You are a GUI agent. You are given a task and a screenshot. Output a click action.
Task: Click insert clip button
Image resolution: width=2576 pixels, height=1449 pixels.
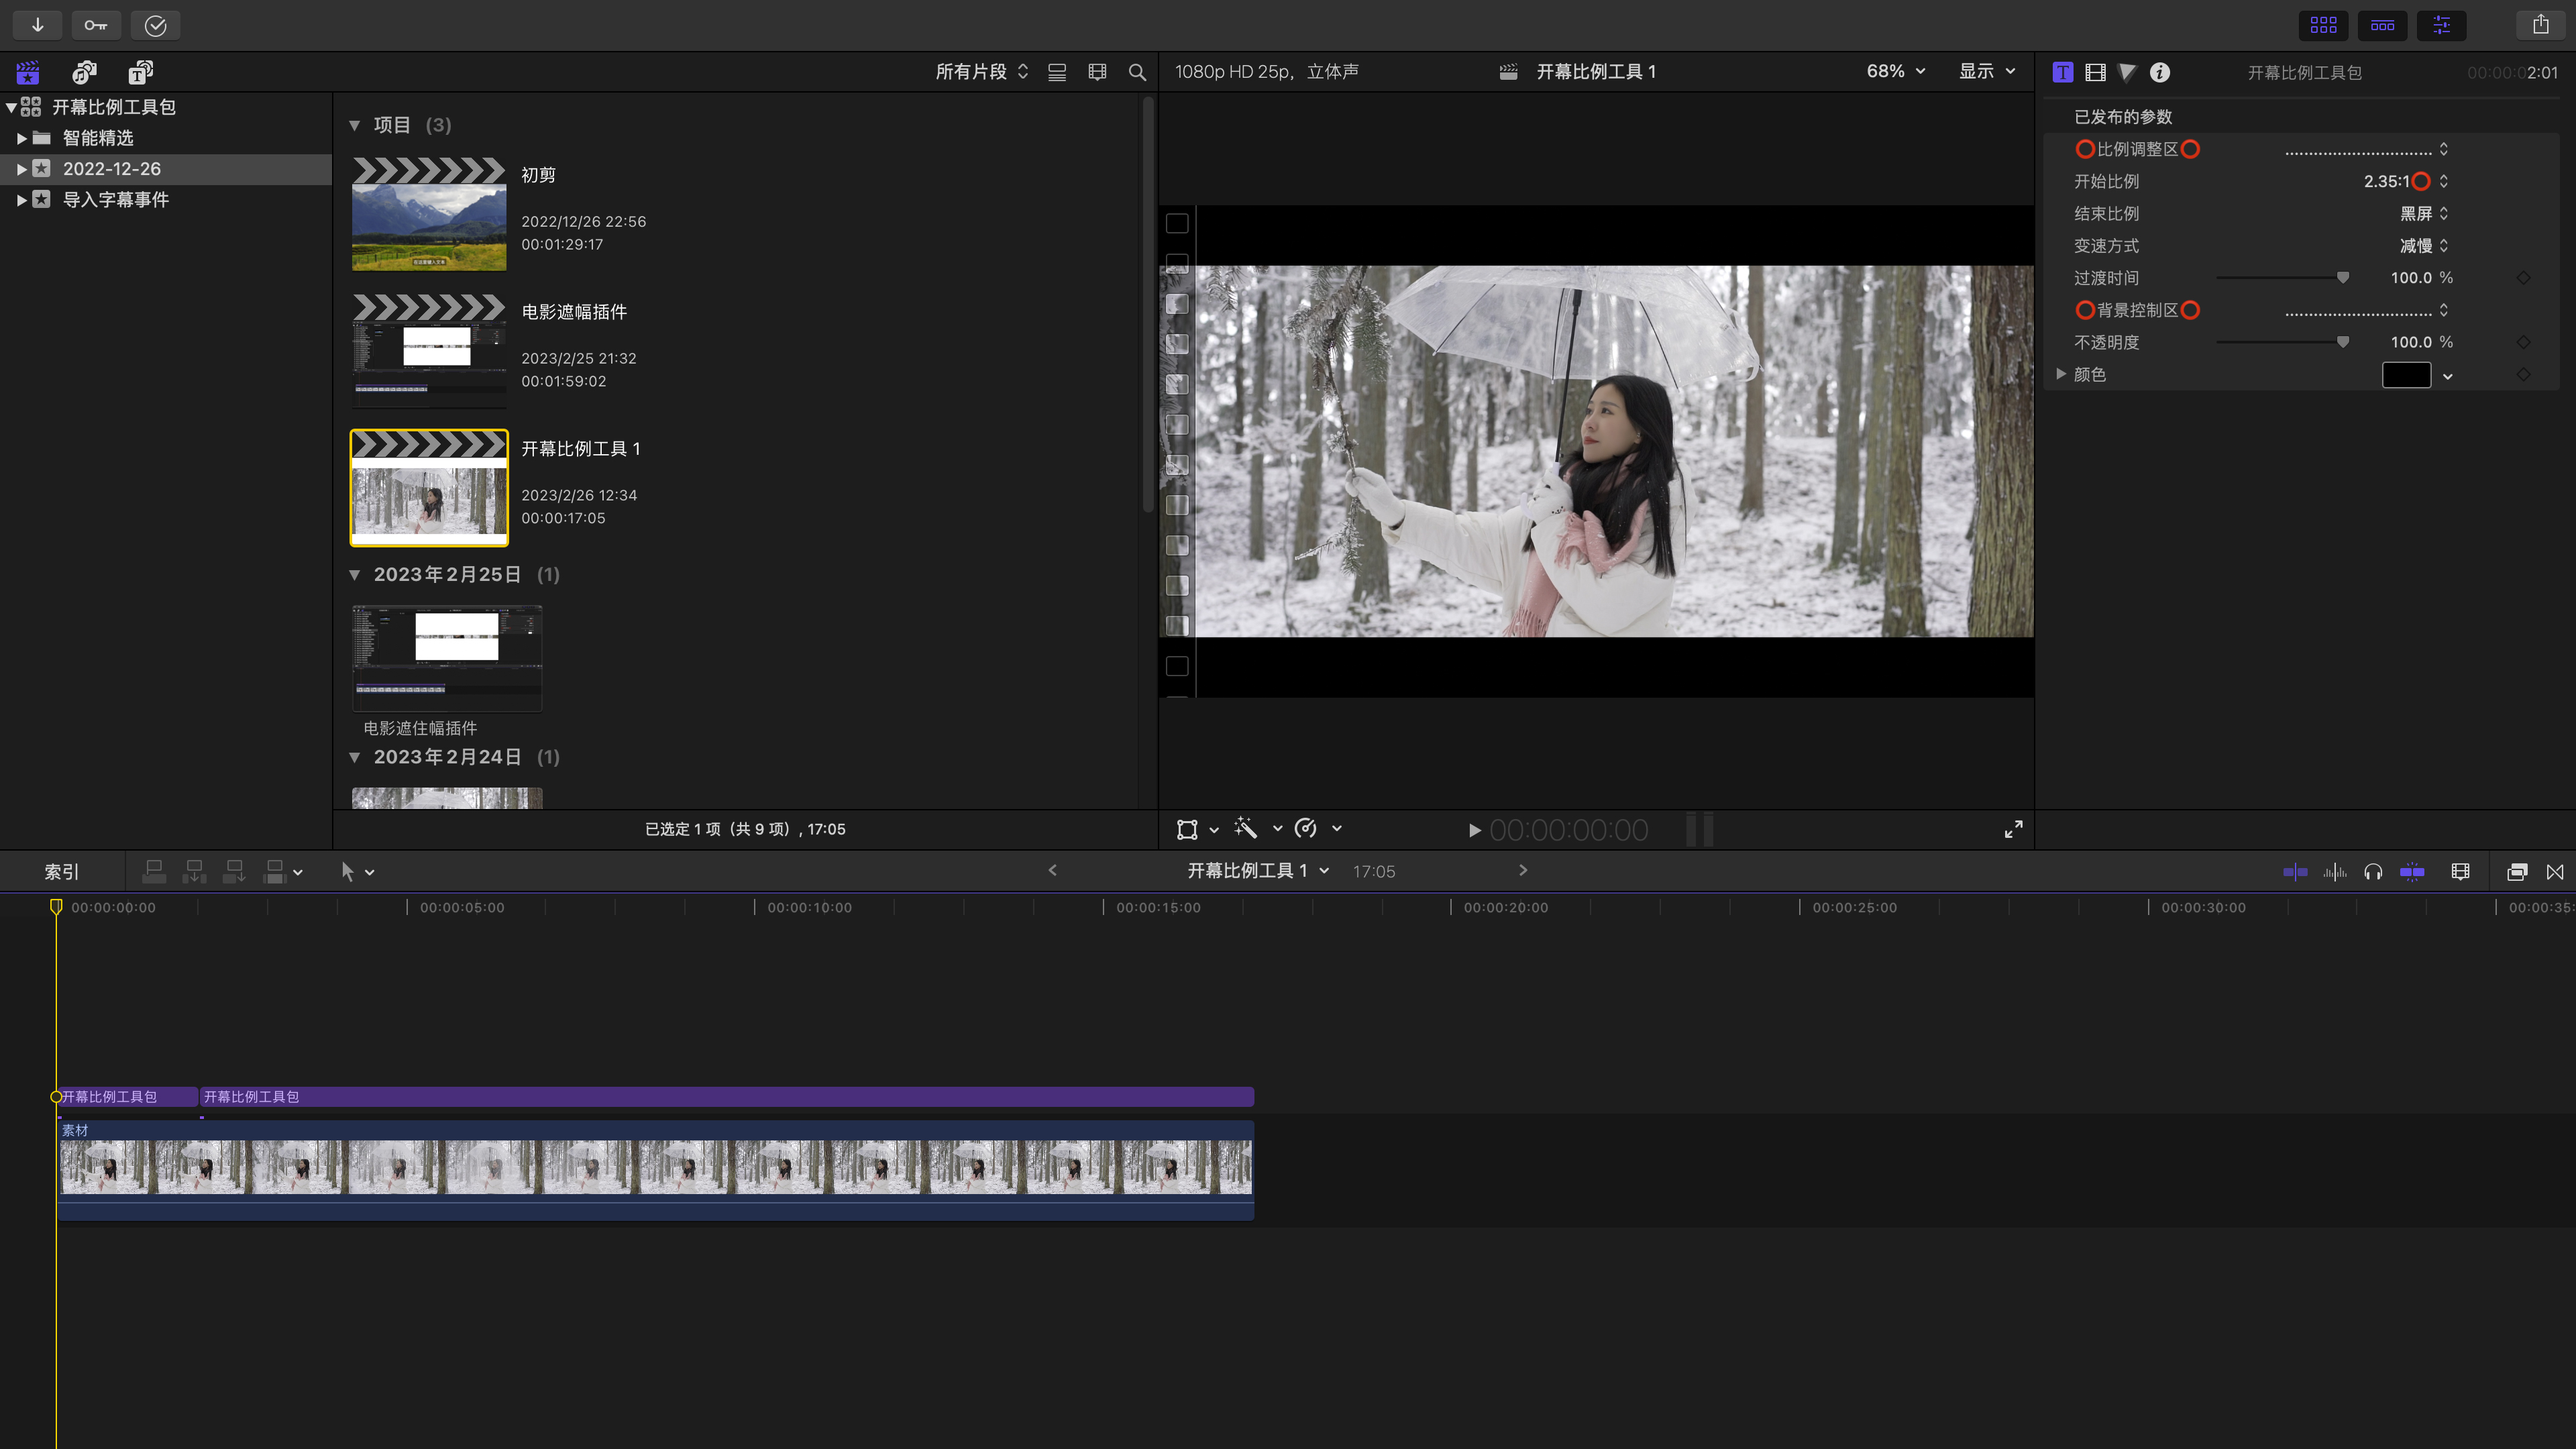(194, 872)
